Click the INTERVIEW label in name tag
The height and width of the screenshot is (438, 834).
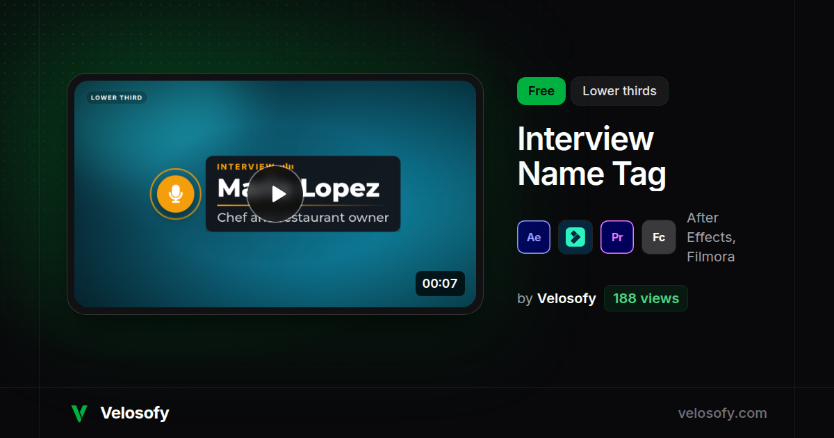(x=245, y=167)
